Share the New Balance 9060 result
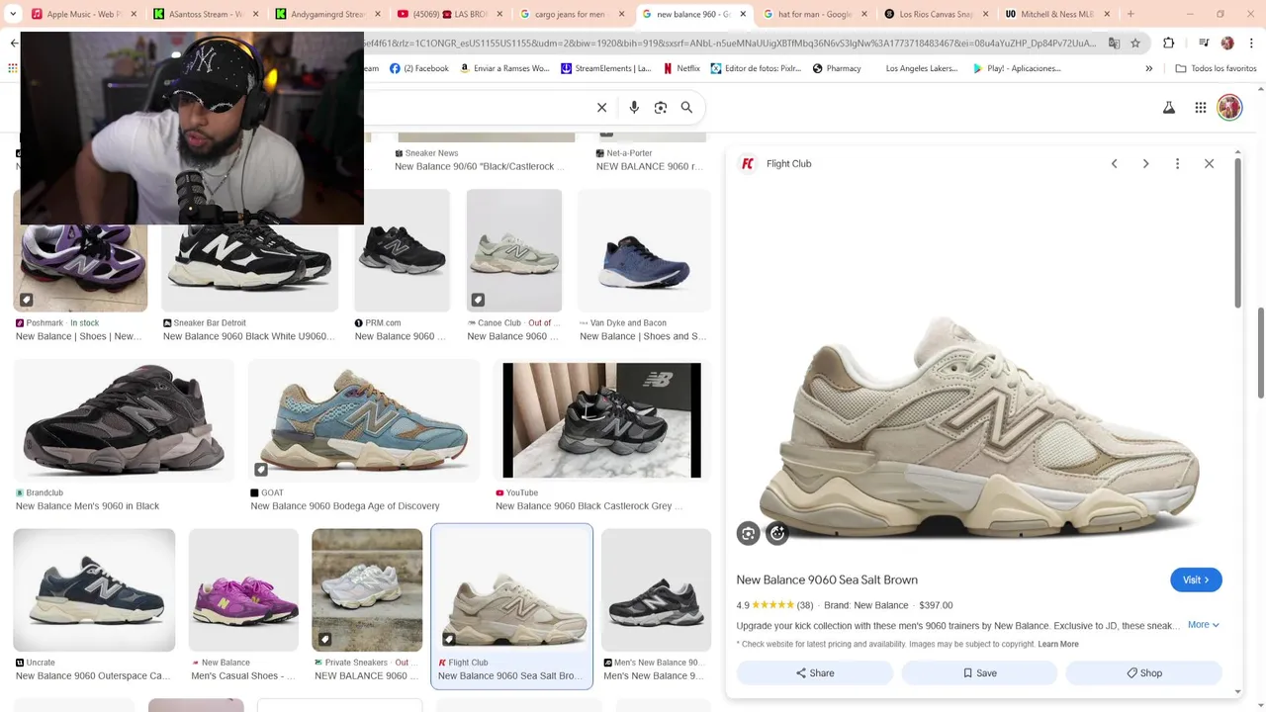1266x712 pixels. (815, 673)
